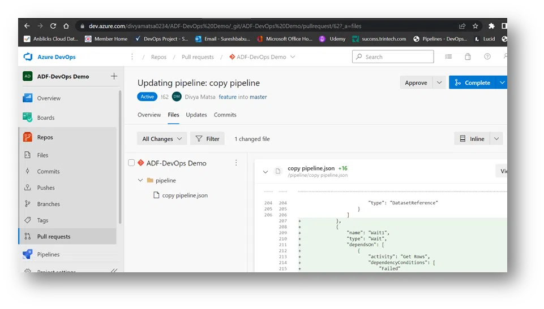Image resolution: width=544 pixels, height=309 pixels.
Task: Switch to the Commits tab
Action: 225,115
